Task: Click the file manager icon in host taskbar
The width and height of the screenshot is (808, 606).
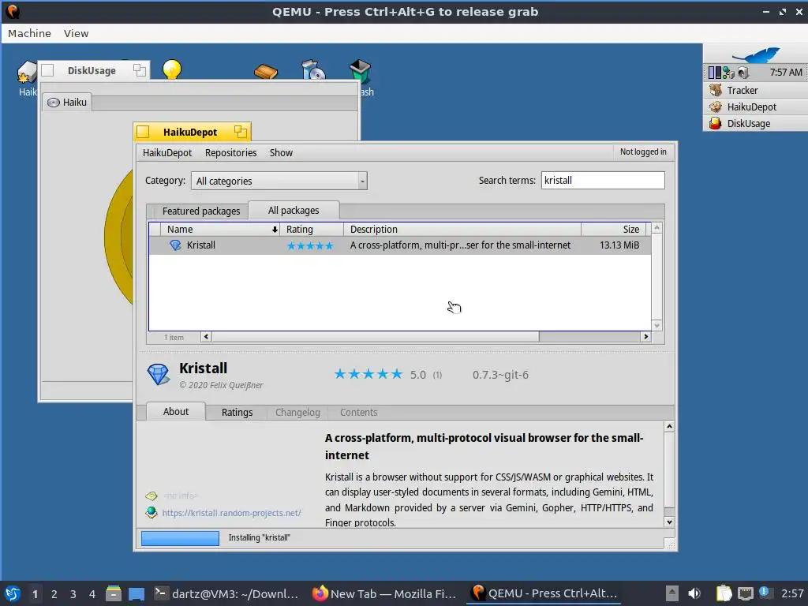Action: 114,593
